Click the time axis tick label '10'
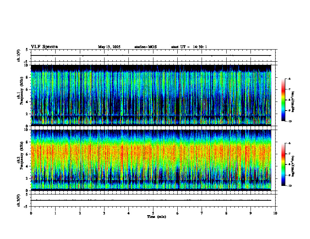 [x=275, y=213]
